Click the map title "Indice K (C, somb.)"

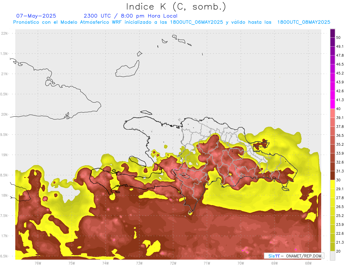pos(176,7)
